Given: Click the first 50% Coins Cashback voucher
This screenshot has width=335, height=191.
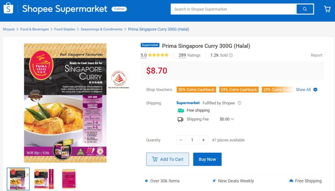Looking at the screenshot, I should 196,90.
